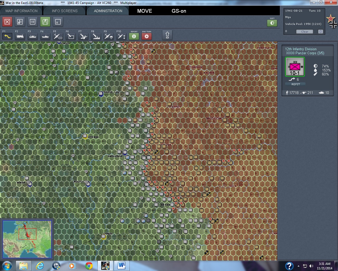The image size is (338, 271).
Task: Select F10 air transfer mode icon
Action: click(121, 36)
